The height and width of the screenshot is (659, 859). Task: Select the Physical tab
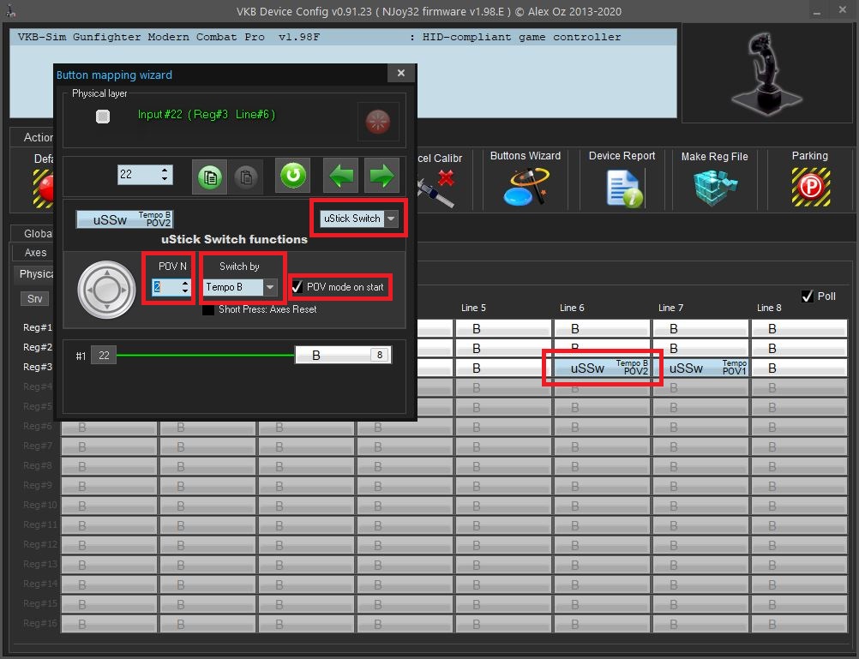coord(36,274)
